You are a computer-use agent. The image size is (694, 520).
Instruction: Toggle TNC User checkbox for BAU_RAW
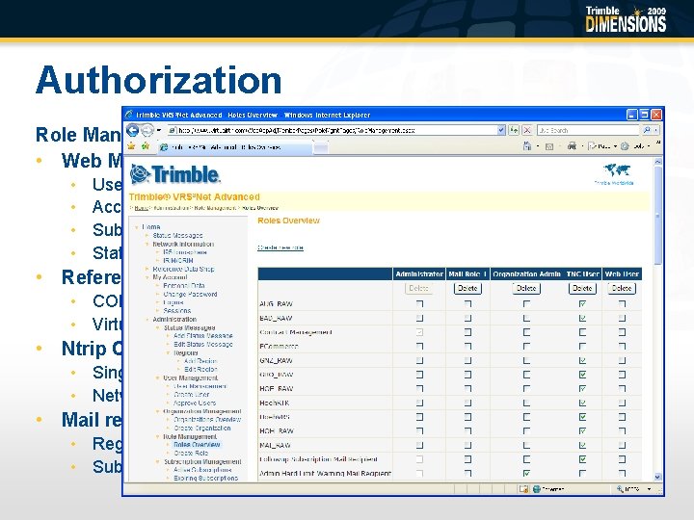coord(582,318)
